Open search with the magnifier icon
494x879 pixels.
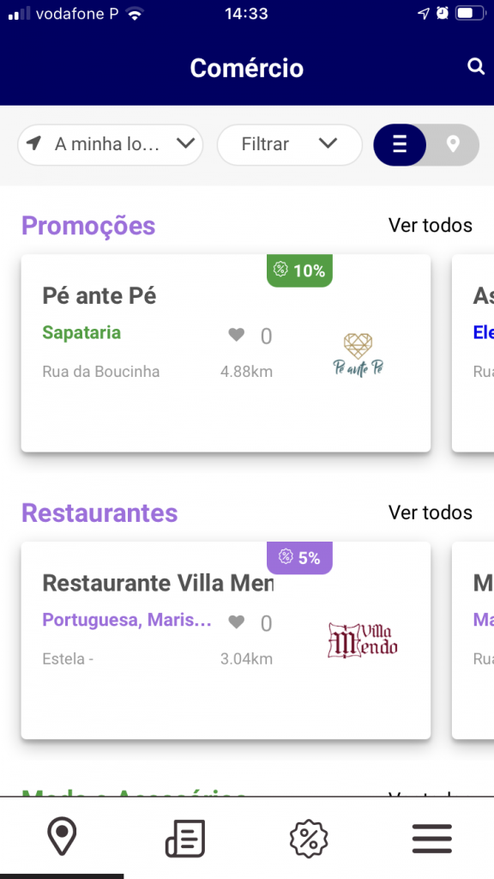475,67
